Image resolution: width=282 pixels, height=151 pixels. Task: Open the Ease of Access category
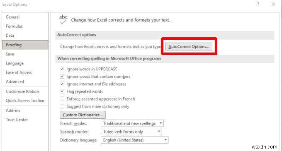point(25,72)
